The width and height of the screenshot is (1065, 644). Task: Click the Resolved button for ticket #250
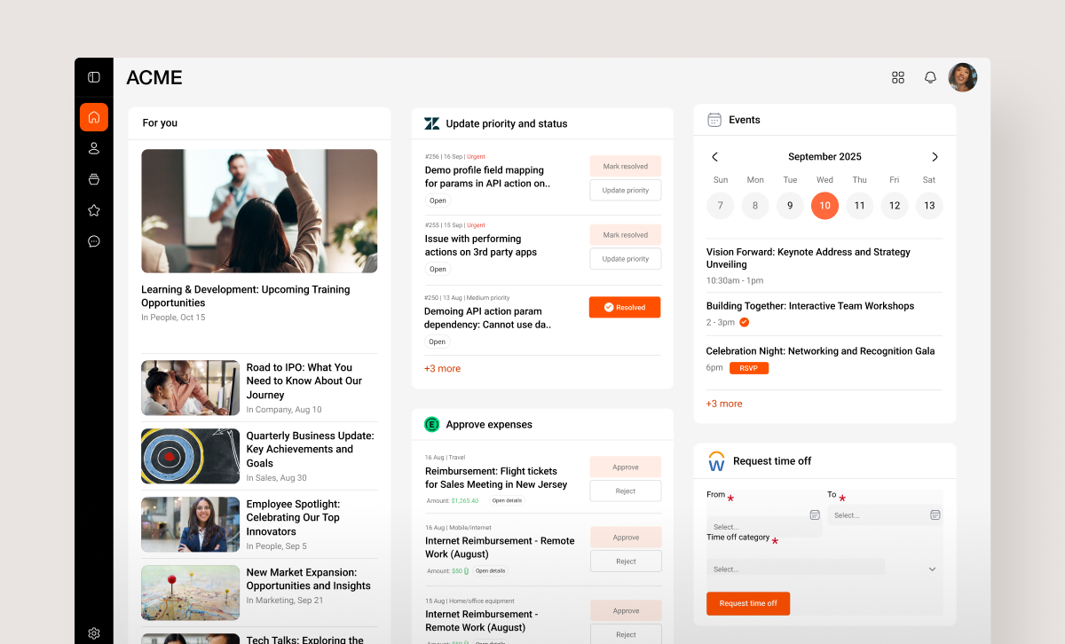pyautogui.click(x=625, y=307)
